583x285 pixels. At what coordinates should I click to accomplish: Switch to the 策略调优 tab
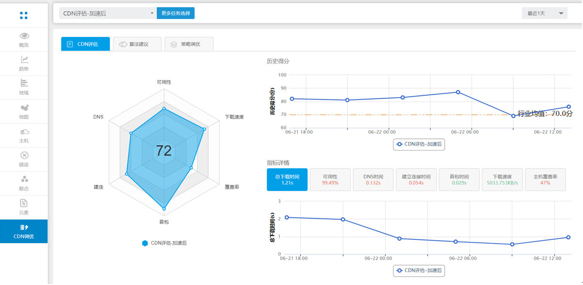tap(189, 44)
